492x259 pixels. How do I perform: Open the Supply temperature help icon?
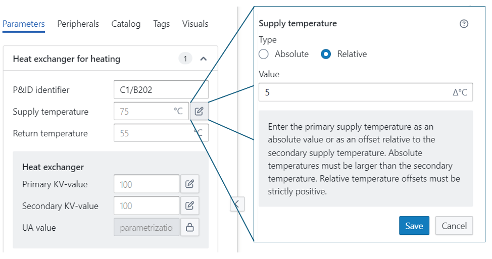point(464,24)
